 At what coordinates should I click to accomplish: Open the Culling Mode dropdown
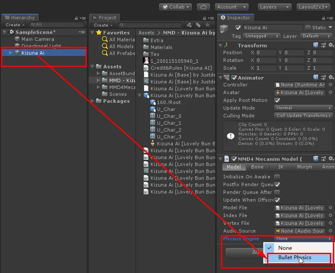303,116
